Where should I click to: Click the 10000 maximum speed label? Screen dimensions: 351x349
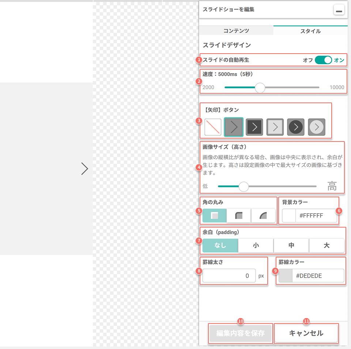click(x=337, y=87)
